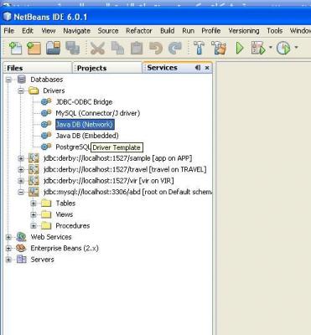Click the Build Main Project hammer icon
The image size is (311, 335).
199,48
